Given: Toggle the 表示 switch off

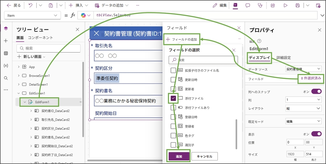Looking at the screenshot, I should (316, 134).
